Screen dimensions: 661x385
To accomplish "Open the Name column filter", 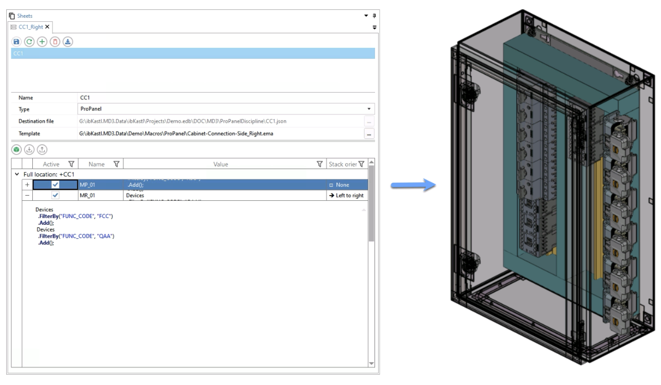I will click(116, 164).
